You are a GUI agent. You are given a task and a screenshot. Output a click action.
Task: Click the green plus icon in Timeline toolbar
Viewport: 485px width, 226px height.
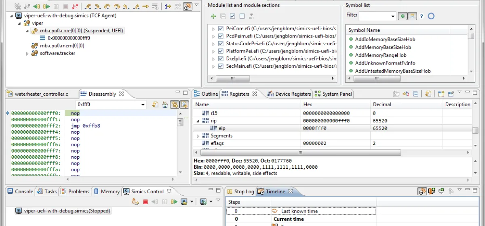pos(441,191)
